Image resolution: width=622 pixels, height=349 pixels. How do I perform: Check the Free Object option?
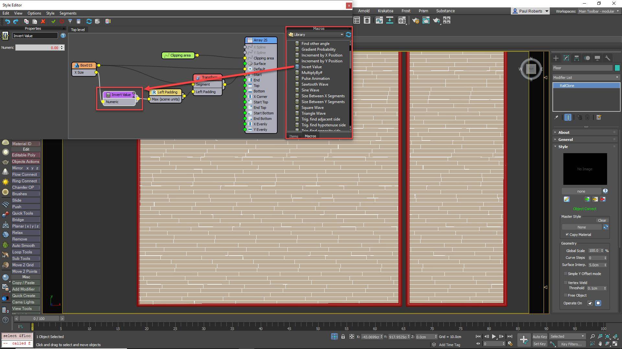coord(565,295)
